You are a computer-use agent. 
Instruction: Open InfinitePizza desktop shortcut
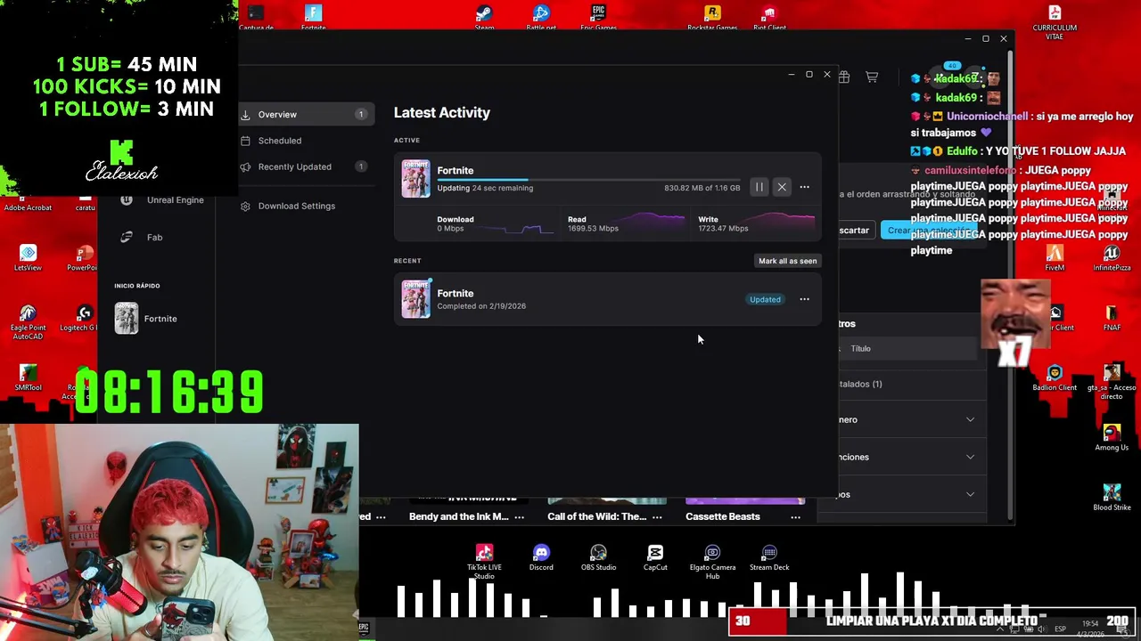point(1112,257)
